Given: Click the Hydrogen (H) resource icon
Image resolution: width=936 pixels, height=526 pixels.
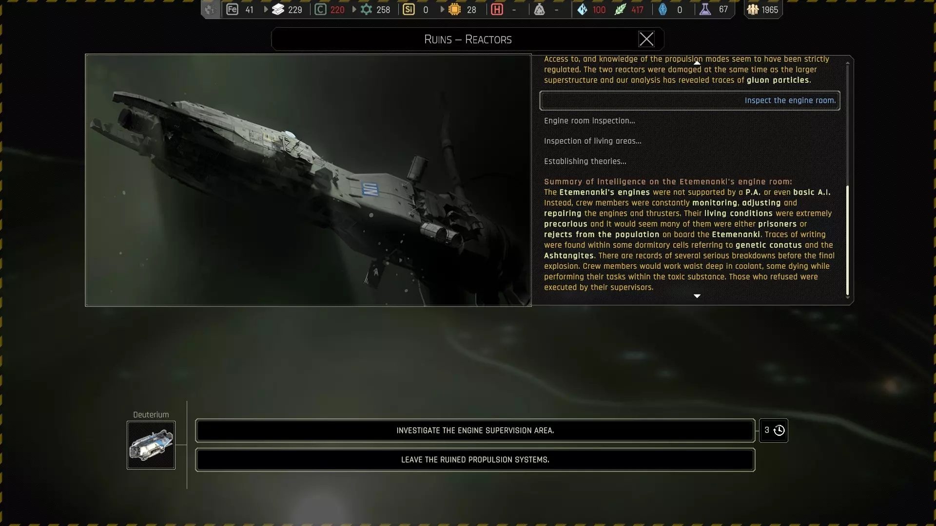Looking at the screenshot, I should point(497,9).
